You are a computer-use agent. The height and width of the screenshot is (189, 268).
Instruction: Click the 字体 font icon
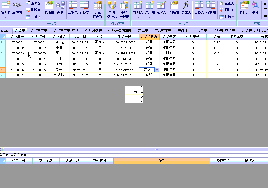pos(255,8)
